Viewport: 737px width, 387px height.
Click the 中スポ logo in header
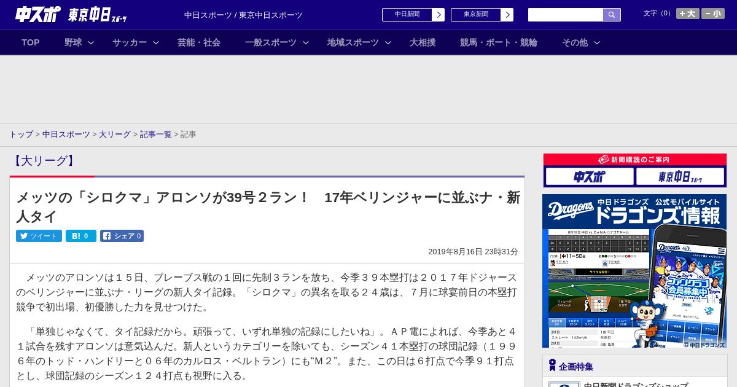click(x=38, y=14)
